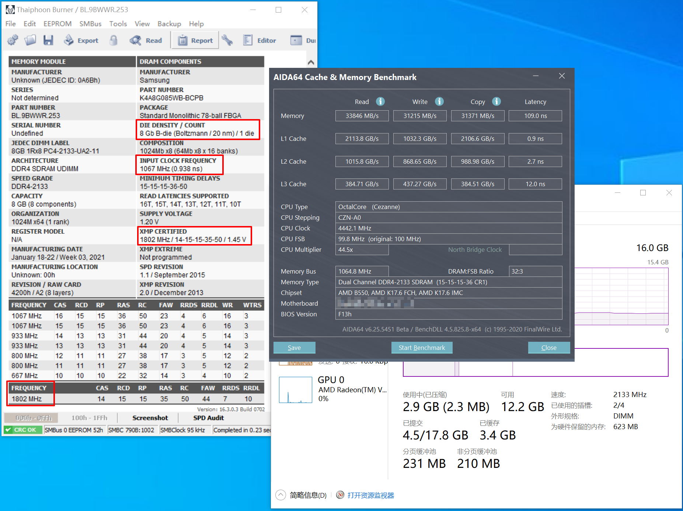Click Save button in AIDA64 benchmark

(294, 348)
